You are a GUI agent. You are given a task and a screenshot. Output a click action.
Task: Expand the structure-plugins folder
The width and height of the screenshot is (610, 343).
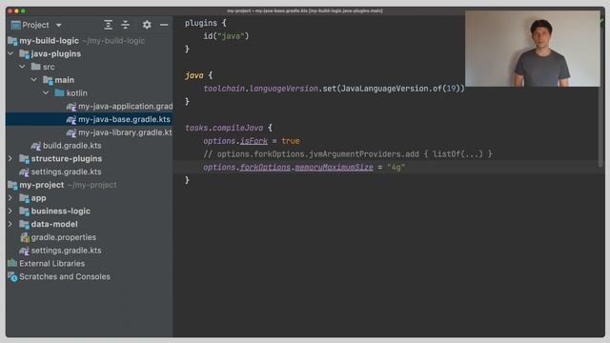[x=10, y=159]
